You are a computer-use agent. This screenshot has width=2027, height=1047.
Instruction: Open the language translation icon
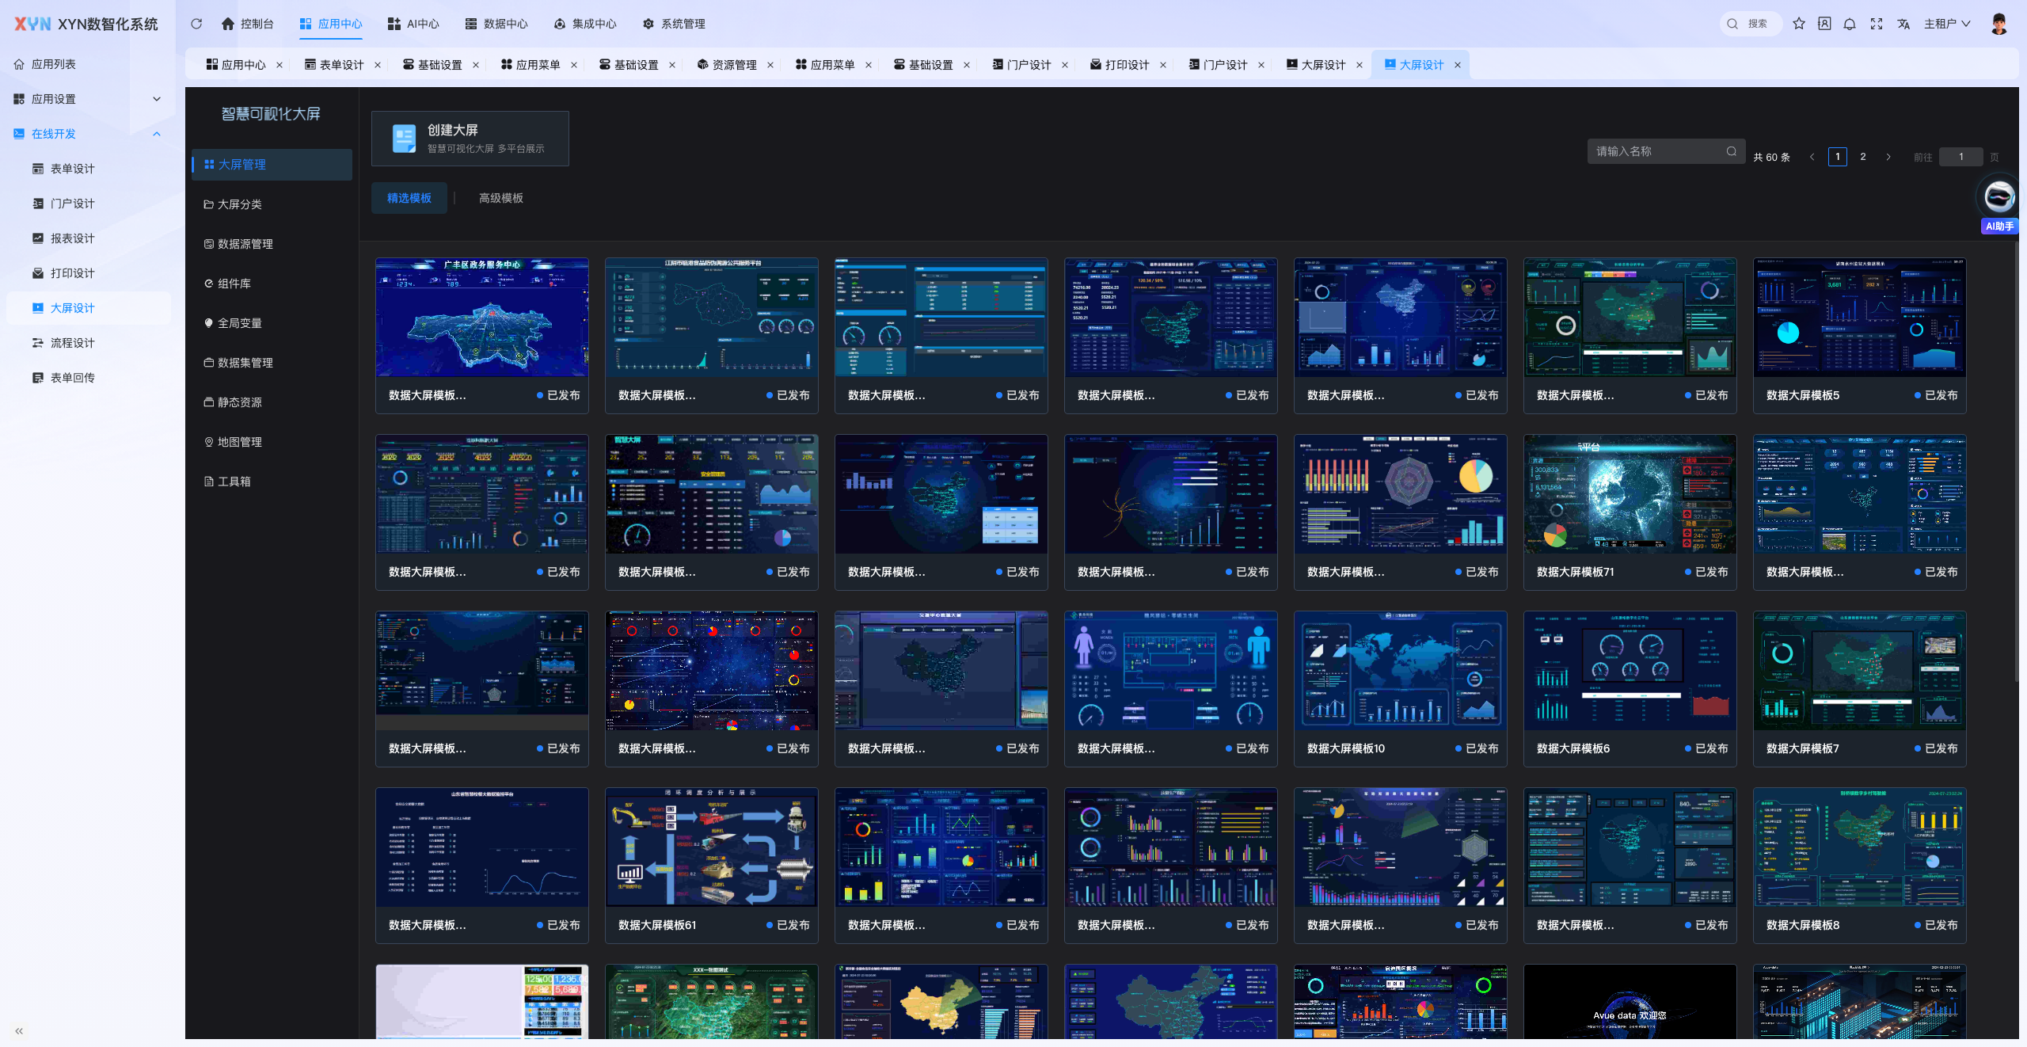pyautogui.click(x=1903, y=24)
